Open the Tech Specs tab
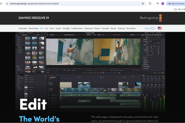185x123 pixels. [131, 28]
